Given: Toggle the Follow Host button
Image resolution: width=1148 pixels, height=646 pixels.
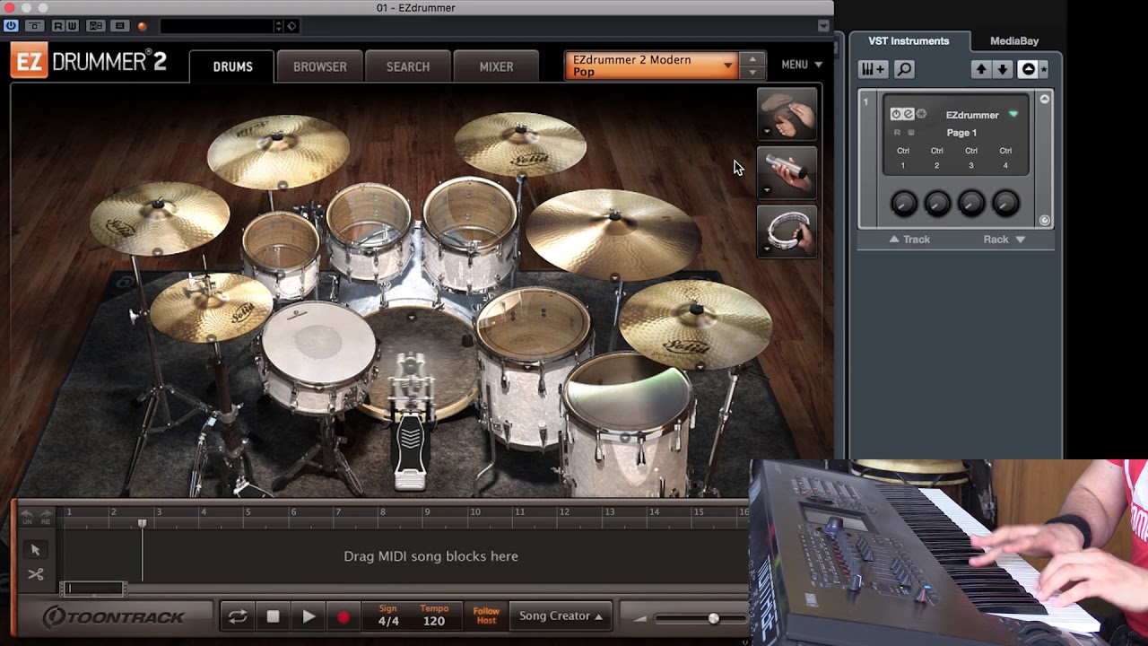Looking at the screenshot, I should pyautogui.click(x=486, y=616).
